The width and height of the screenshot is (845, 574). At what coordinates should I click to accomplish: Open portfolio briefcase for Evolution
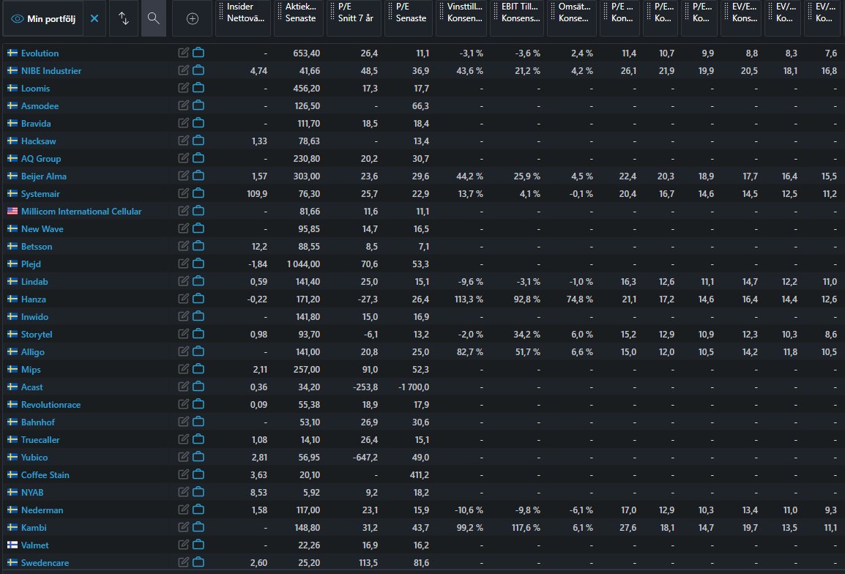click(198, 53)
